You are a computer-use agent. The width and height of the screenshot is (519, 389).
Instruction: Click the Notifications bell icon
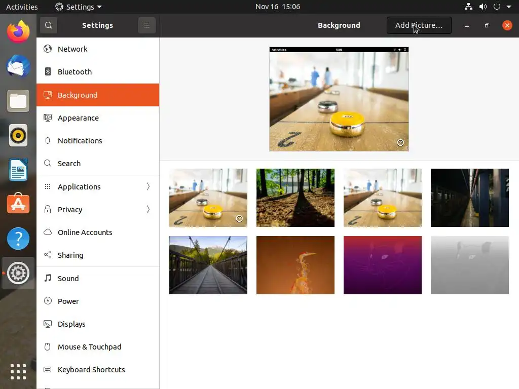[48, 141]
